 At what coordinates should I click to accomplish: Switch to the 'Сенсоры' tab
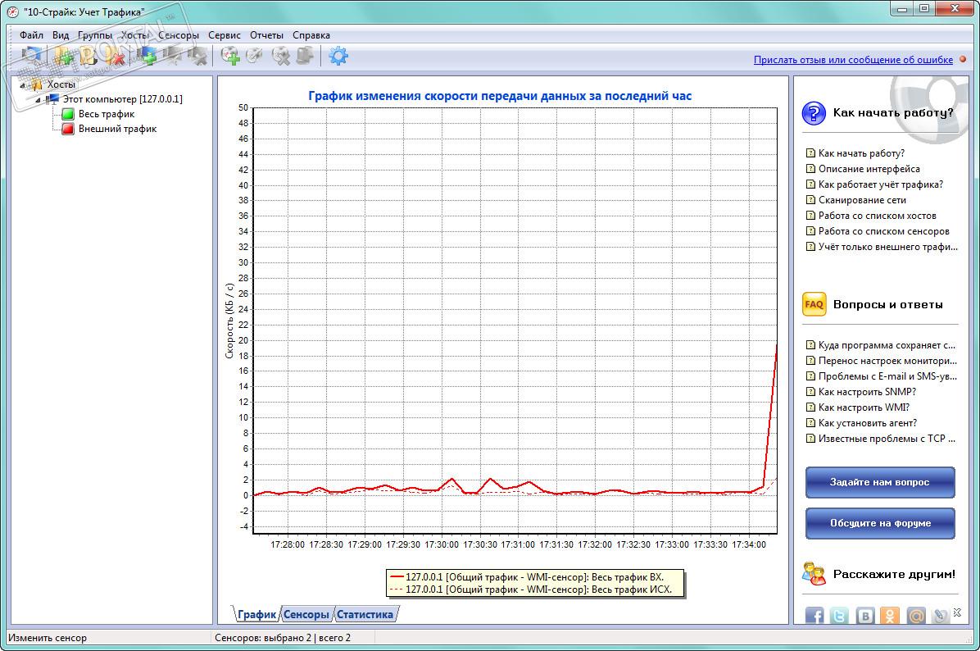[306, 614]
